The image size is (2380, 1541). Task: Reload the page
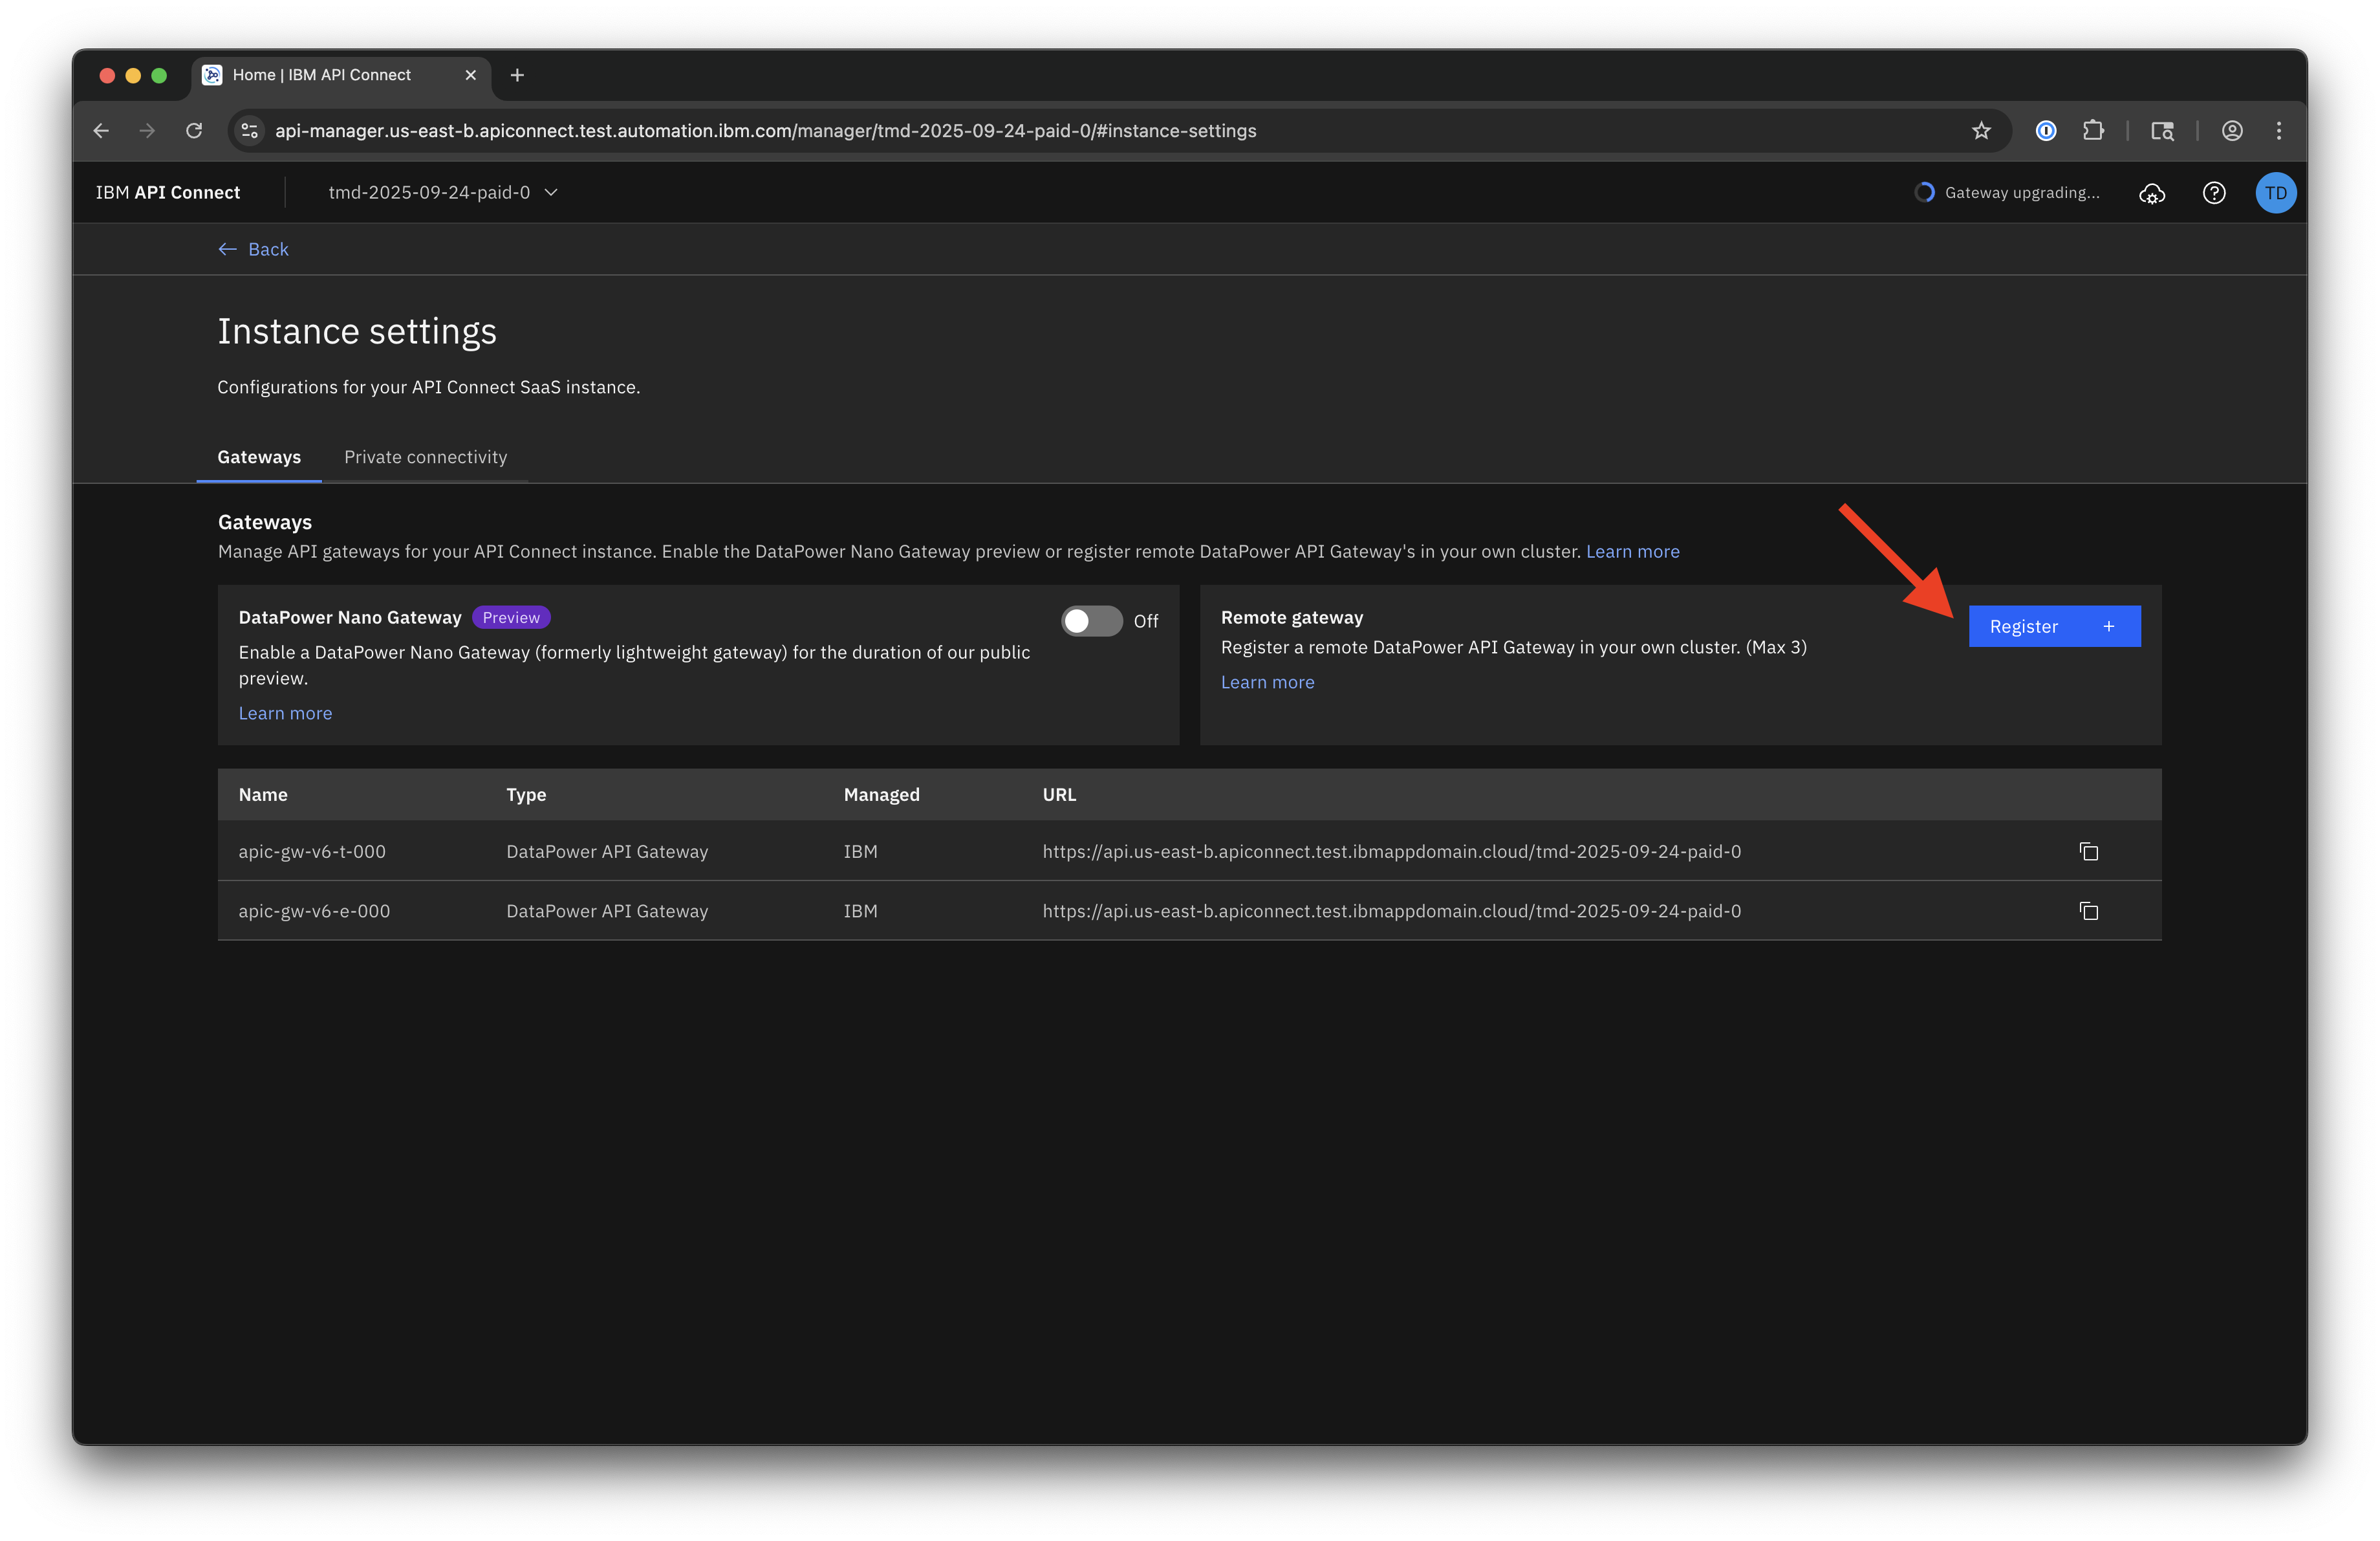pyautogui.click(x=194, y=131)
